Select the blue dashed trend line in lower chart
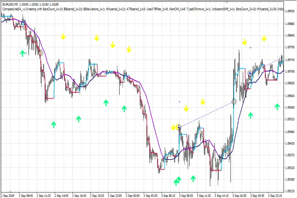This screenshot has width=297, height=198. coord(206,114)
